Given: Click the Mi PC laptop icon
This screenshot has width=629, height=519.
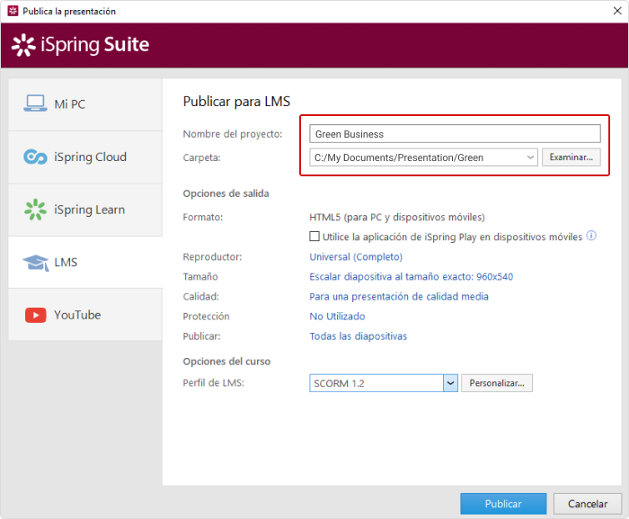Looking at the screenshot, I should point(35,103).
